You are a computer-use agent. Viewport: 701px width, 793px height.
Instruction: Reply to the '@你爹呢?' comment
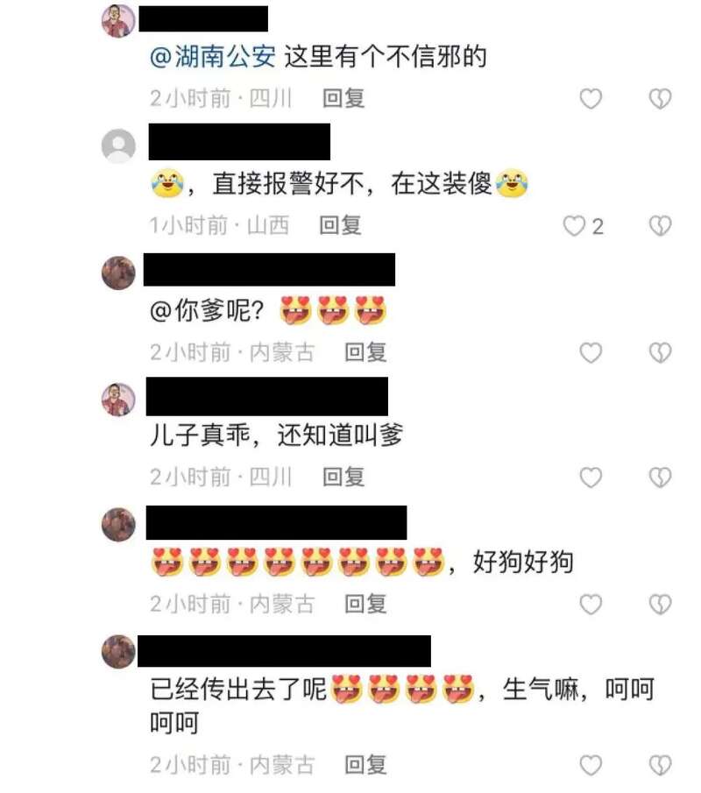(365, 352)
